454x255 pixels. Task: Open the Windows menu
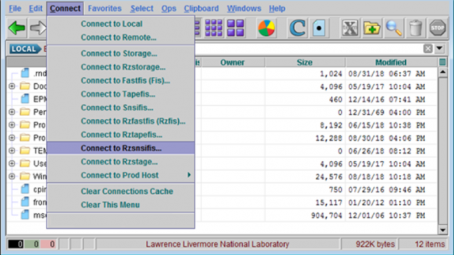[244, 8]
